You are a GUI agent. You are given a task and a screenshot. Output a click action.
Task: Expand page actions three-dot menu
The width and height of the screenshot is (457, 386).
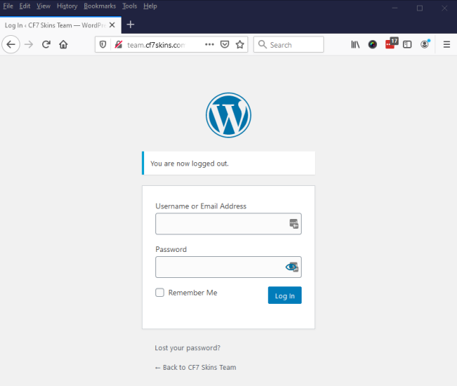point(210,44)
